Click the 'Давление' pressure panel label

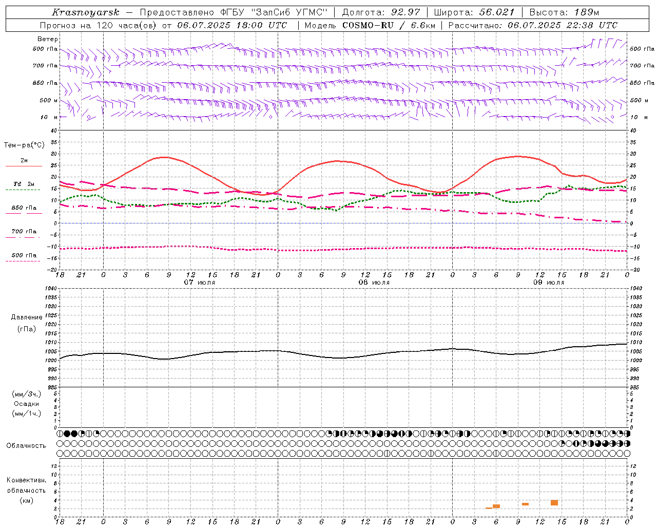point(27,317)
